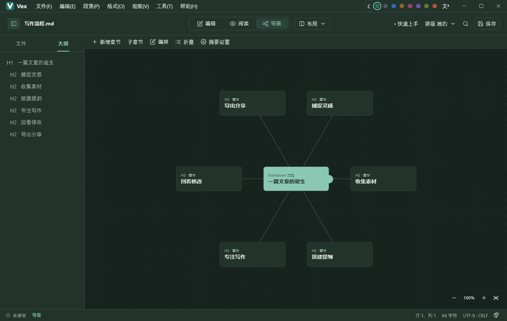The height and width of the screenshot is (321, 507).
Task: Open the 帮助(H) menu
Action: 189,6
